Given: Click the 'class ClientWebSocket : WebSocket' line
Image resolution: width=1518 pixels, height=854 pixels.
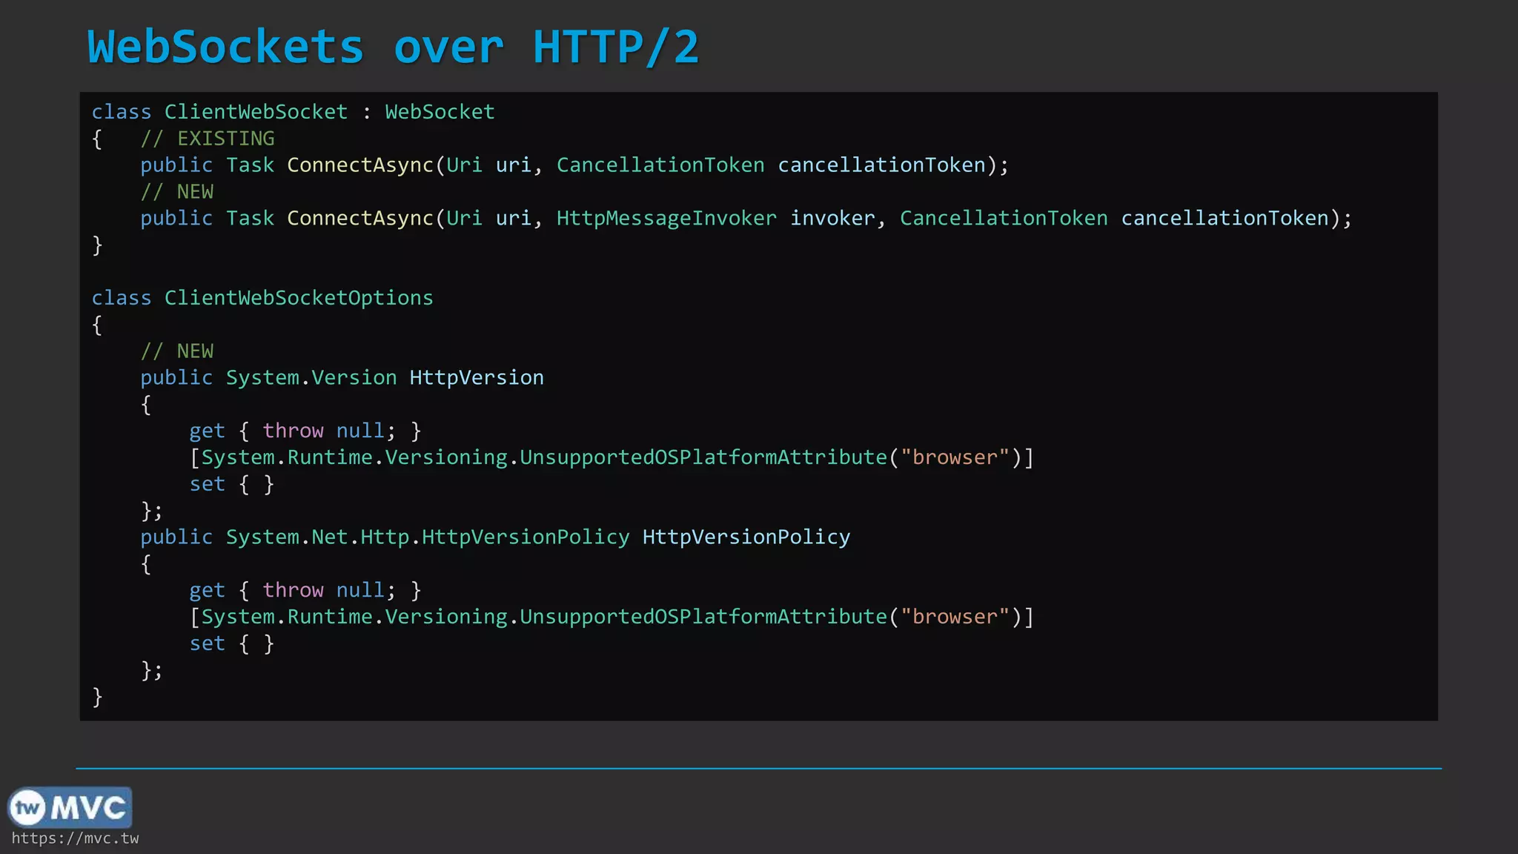Looking at the screenshot, I should [x=293, y=112].
